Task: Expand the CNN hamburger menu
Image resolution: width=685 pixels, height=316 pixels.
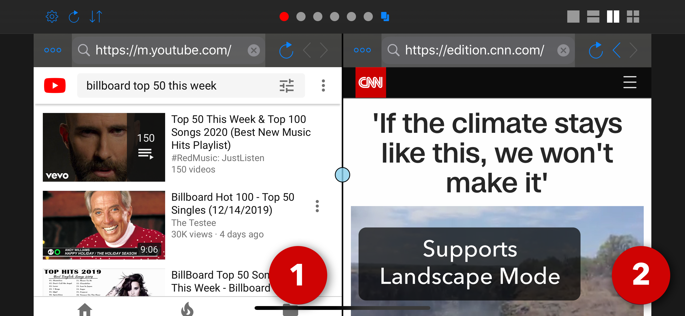Action: click(x=630, y=82)
